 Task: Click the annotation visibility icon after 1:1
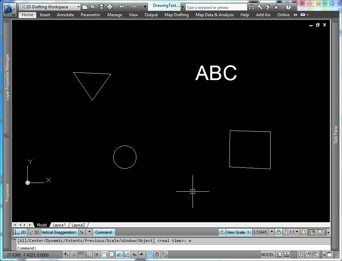coord(303,232)
